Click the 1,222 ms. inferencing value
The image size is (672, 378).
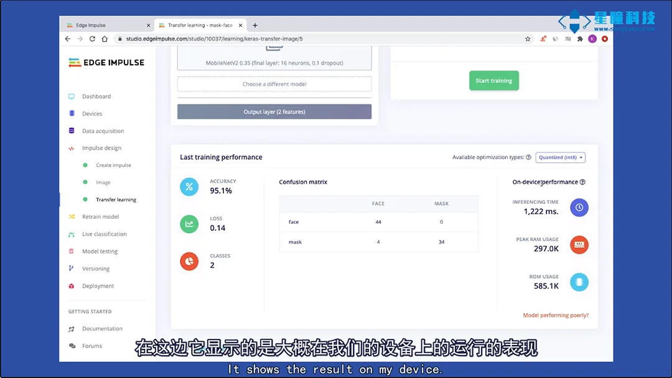541,211
